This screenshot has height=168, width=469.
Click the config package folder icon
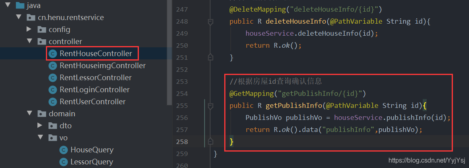(x=41, y=30)
